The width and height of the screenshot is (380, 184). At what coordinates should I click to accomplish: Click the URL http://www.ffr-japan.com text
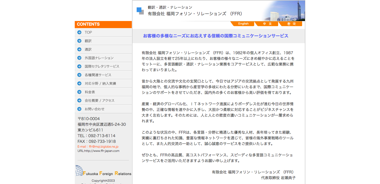(x=98, y=151)
